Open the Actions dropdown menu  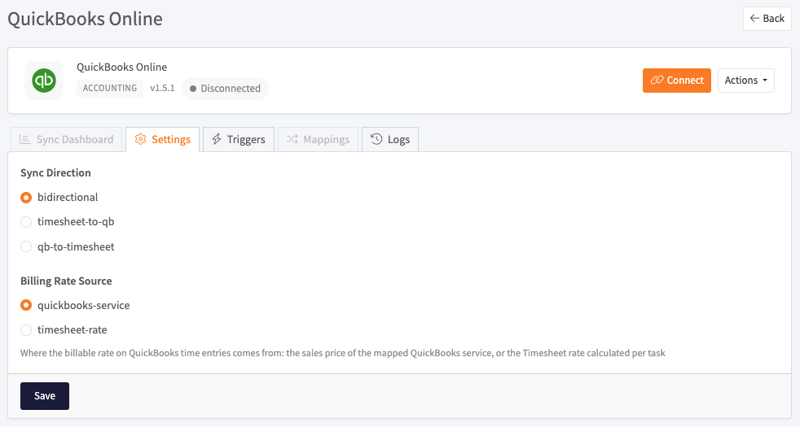click(x=746, y=80)
